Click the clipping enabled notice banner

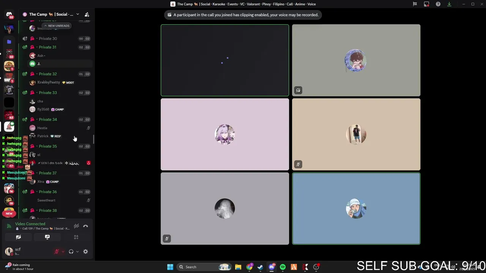(x=243, y=15)
